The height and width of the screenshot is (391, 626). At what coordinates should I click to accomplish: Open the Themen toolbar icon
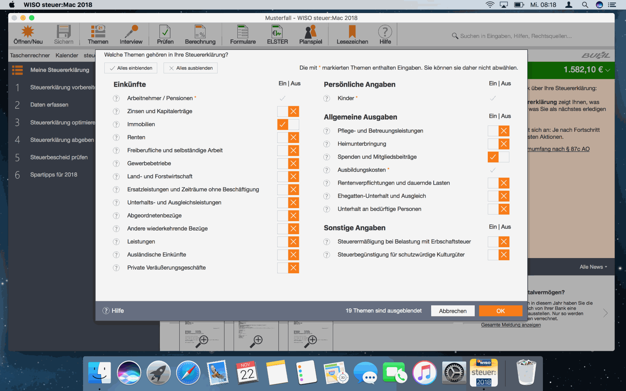[98, 35]
